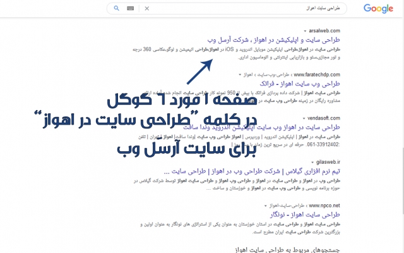This screenshot has width=404, height=253.
Task: Open the Faratech web design Ahvaz result
Action: (300, 83)
